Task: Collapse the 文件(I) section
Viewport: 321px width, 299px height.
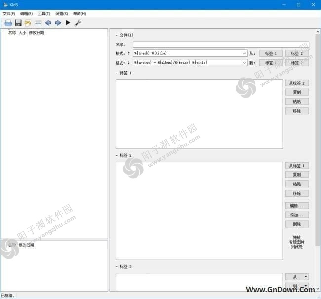Action: tap(117, 35)
